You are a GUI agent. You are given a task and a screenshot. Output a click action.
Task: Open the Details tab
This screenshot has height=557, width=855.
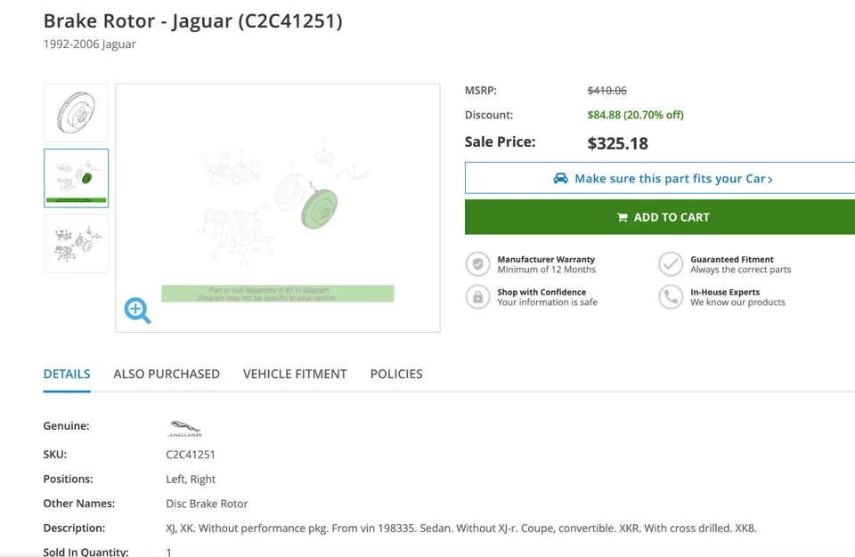[67, 374]
